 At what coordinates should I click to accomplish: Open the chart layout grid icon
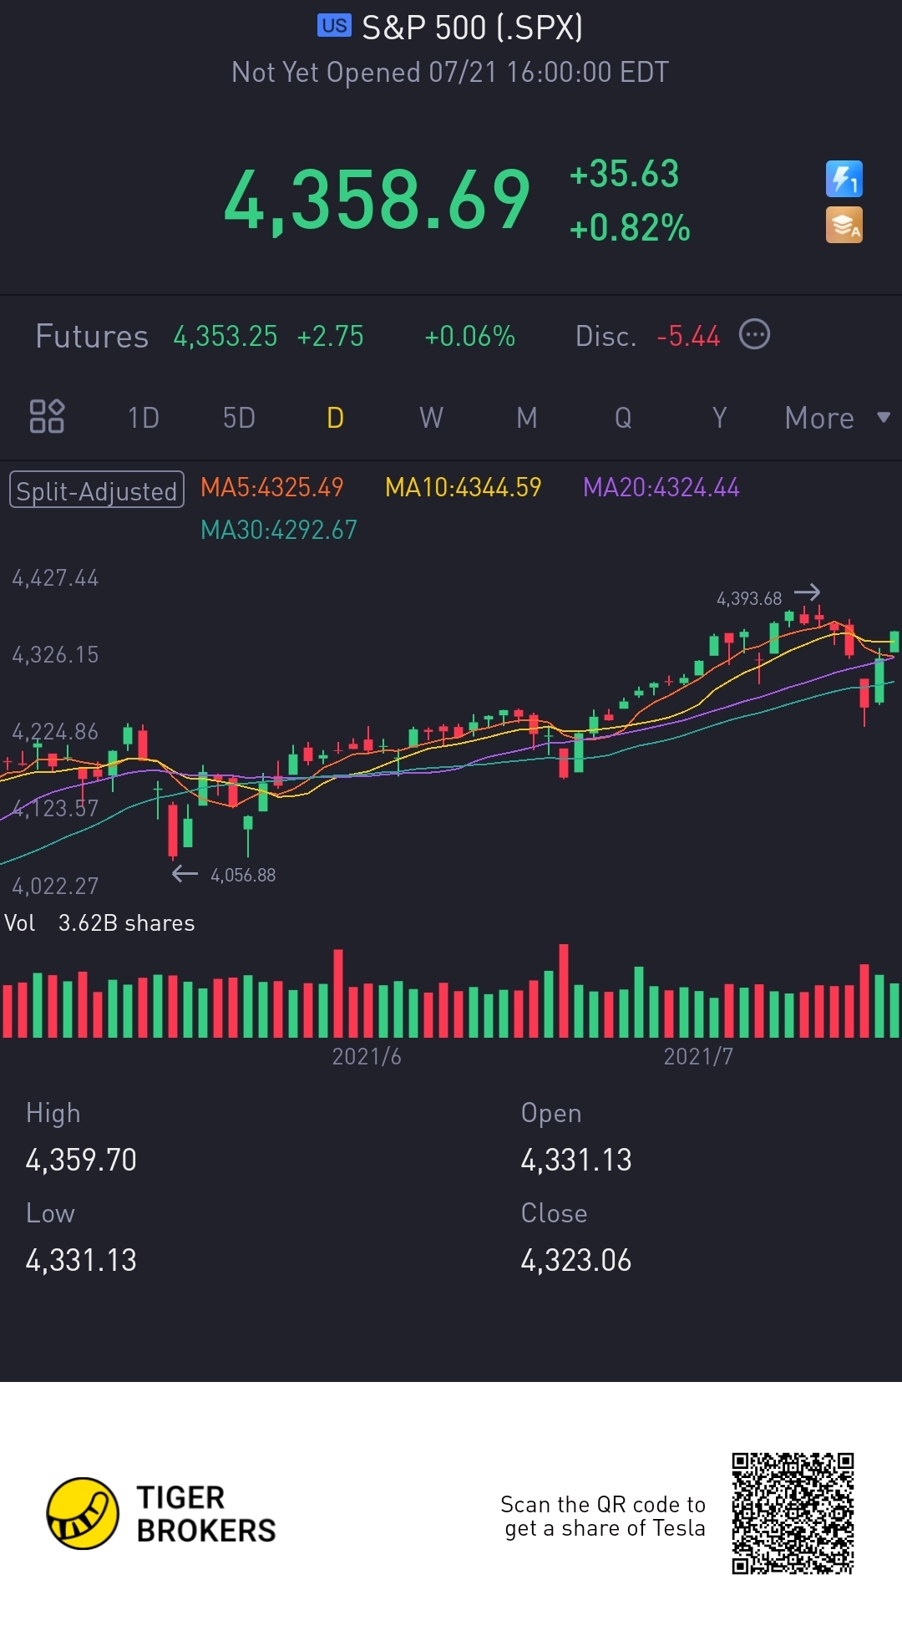47,416
